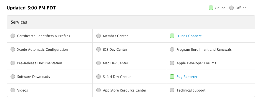Click offline status icon for Software Downloads
The width and height of the screenshot is (262, 104).
[13, 77]
